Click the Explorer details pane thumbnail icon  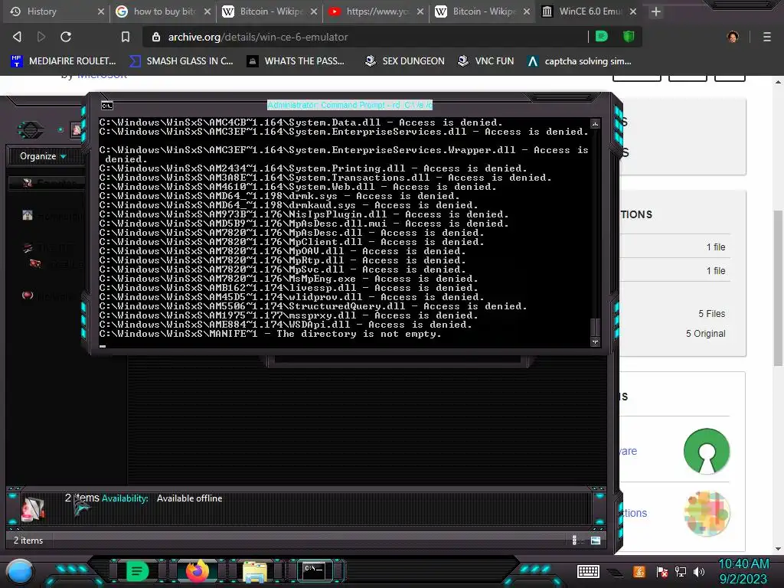[x=32, y=509]
